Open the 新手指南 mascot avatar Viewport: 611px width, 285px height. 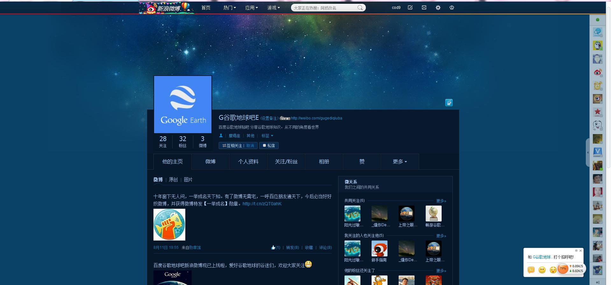coord(380,248)
